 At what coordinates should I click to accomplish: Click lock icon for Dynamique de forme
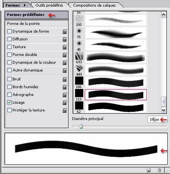coord(65,31)
